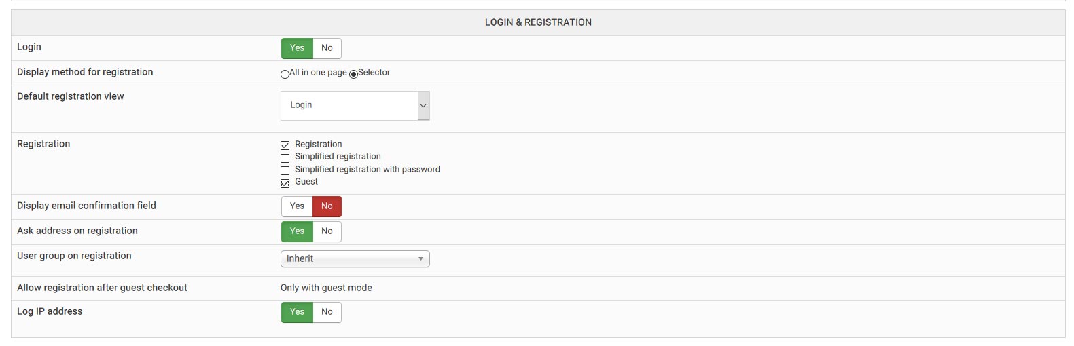
Task: Set Login toggle to Yes
Action: (x=297, y=48)
